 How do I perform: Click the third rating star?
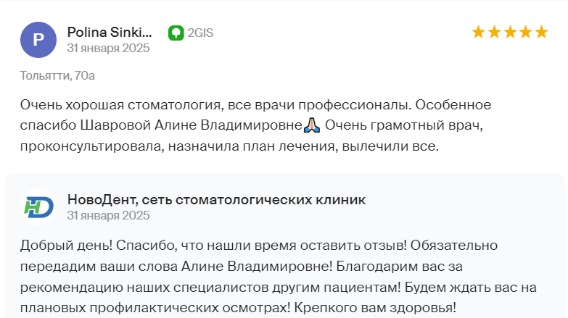(510, 32)
